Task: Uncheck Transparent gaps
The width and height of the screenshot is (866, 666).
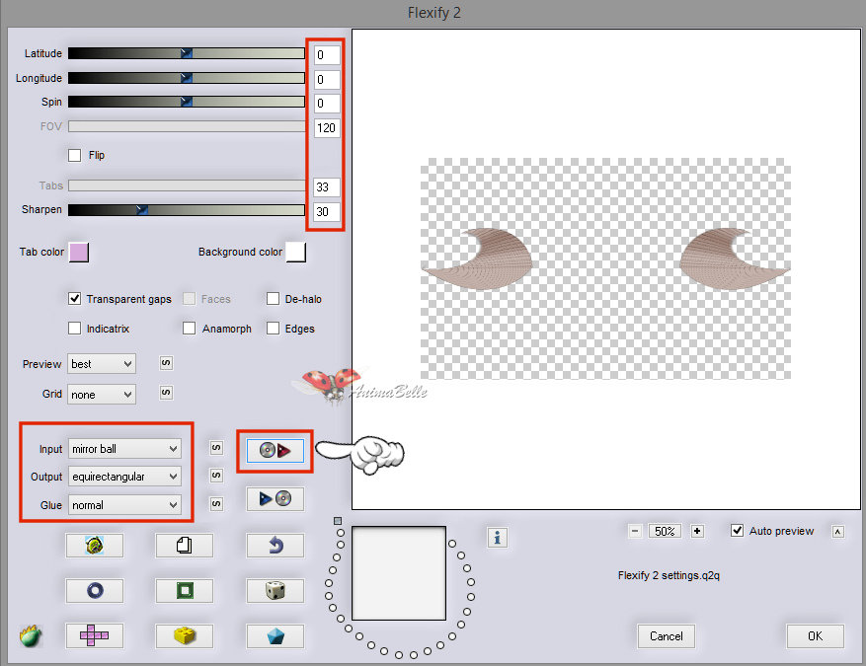Action: 75,299
